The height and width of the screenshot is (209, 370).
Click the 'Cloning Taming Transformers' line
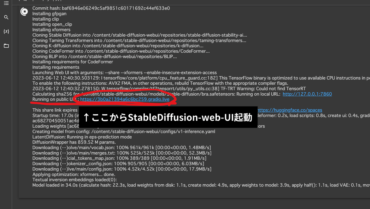pos(139,40)
